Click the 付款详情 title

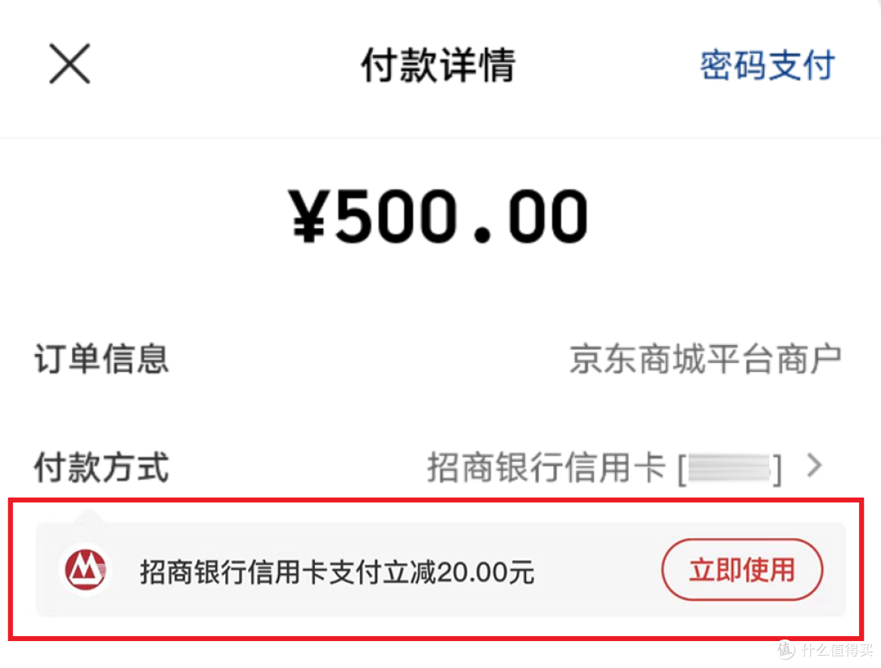point(438,65)
